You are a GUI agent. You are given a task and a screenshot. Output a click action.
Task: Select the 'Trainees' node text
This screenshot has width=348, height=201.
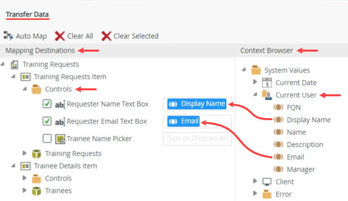tap(59, 191)
